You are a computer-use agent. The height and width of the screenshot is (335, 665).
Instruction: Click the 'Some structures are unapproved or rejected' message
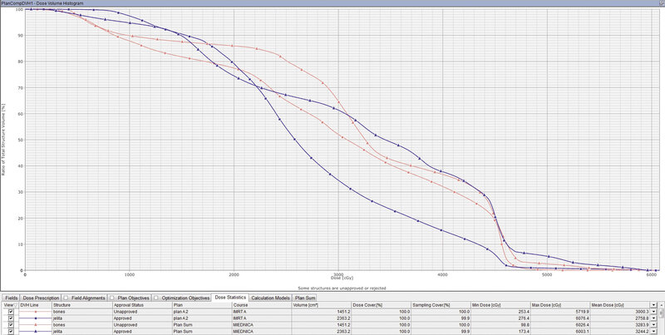tap(342, 288)
